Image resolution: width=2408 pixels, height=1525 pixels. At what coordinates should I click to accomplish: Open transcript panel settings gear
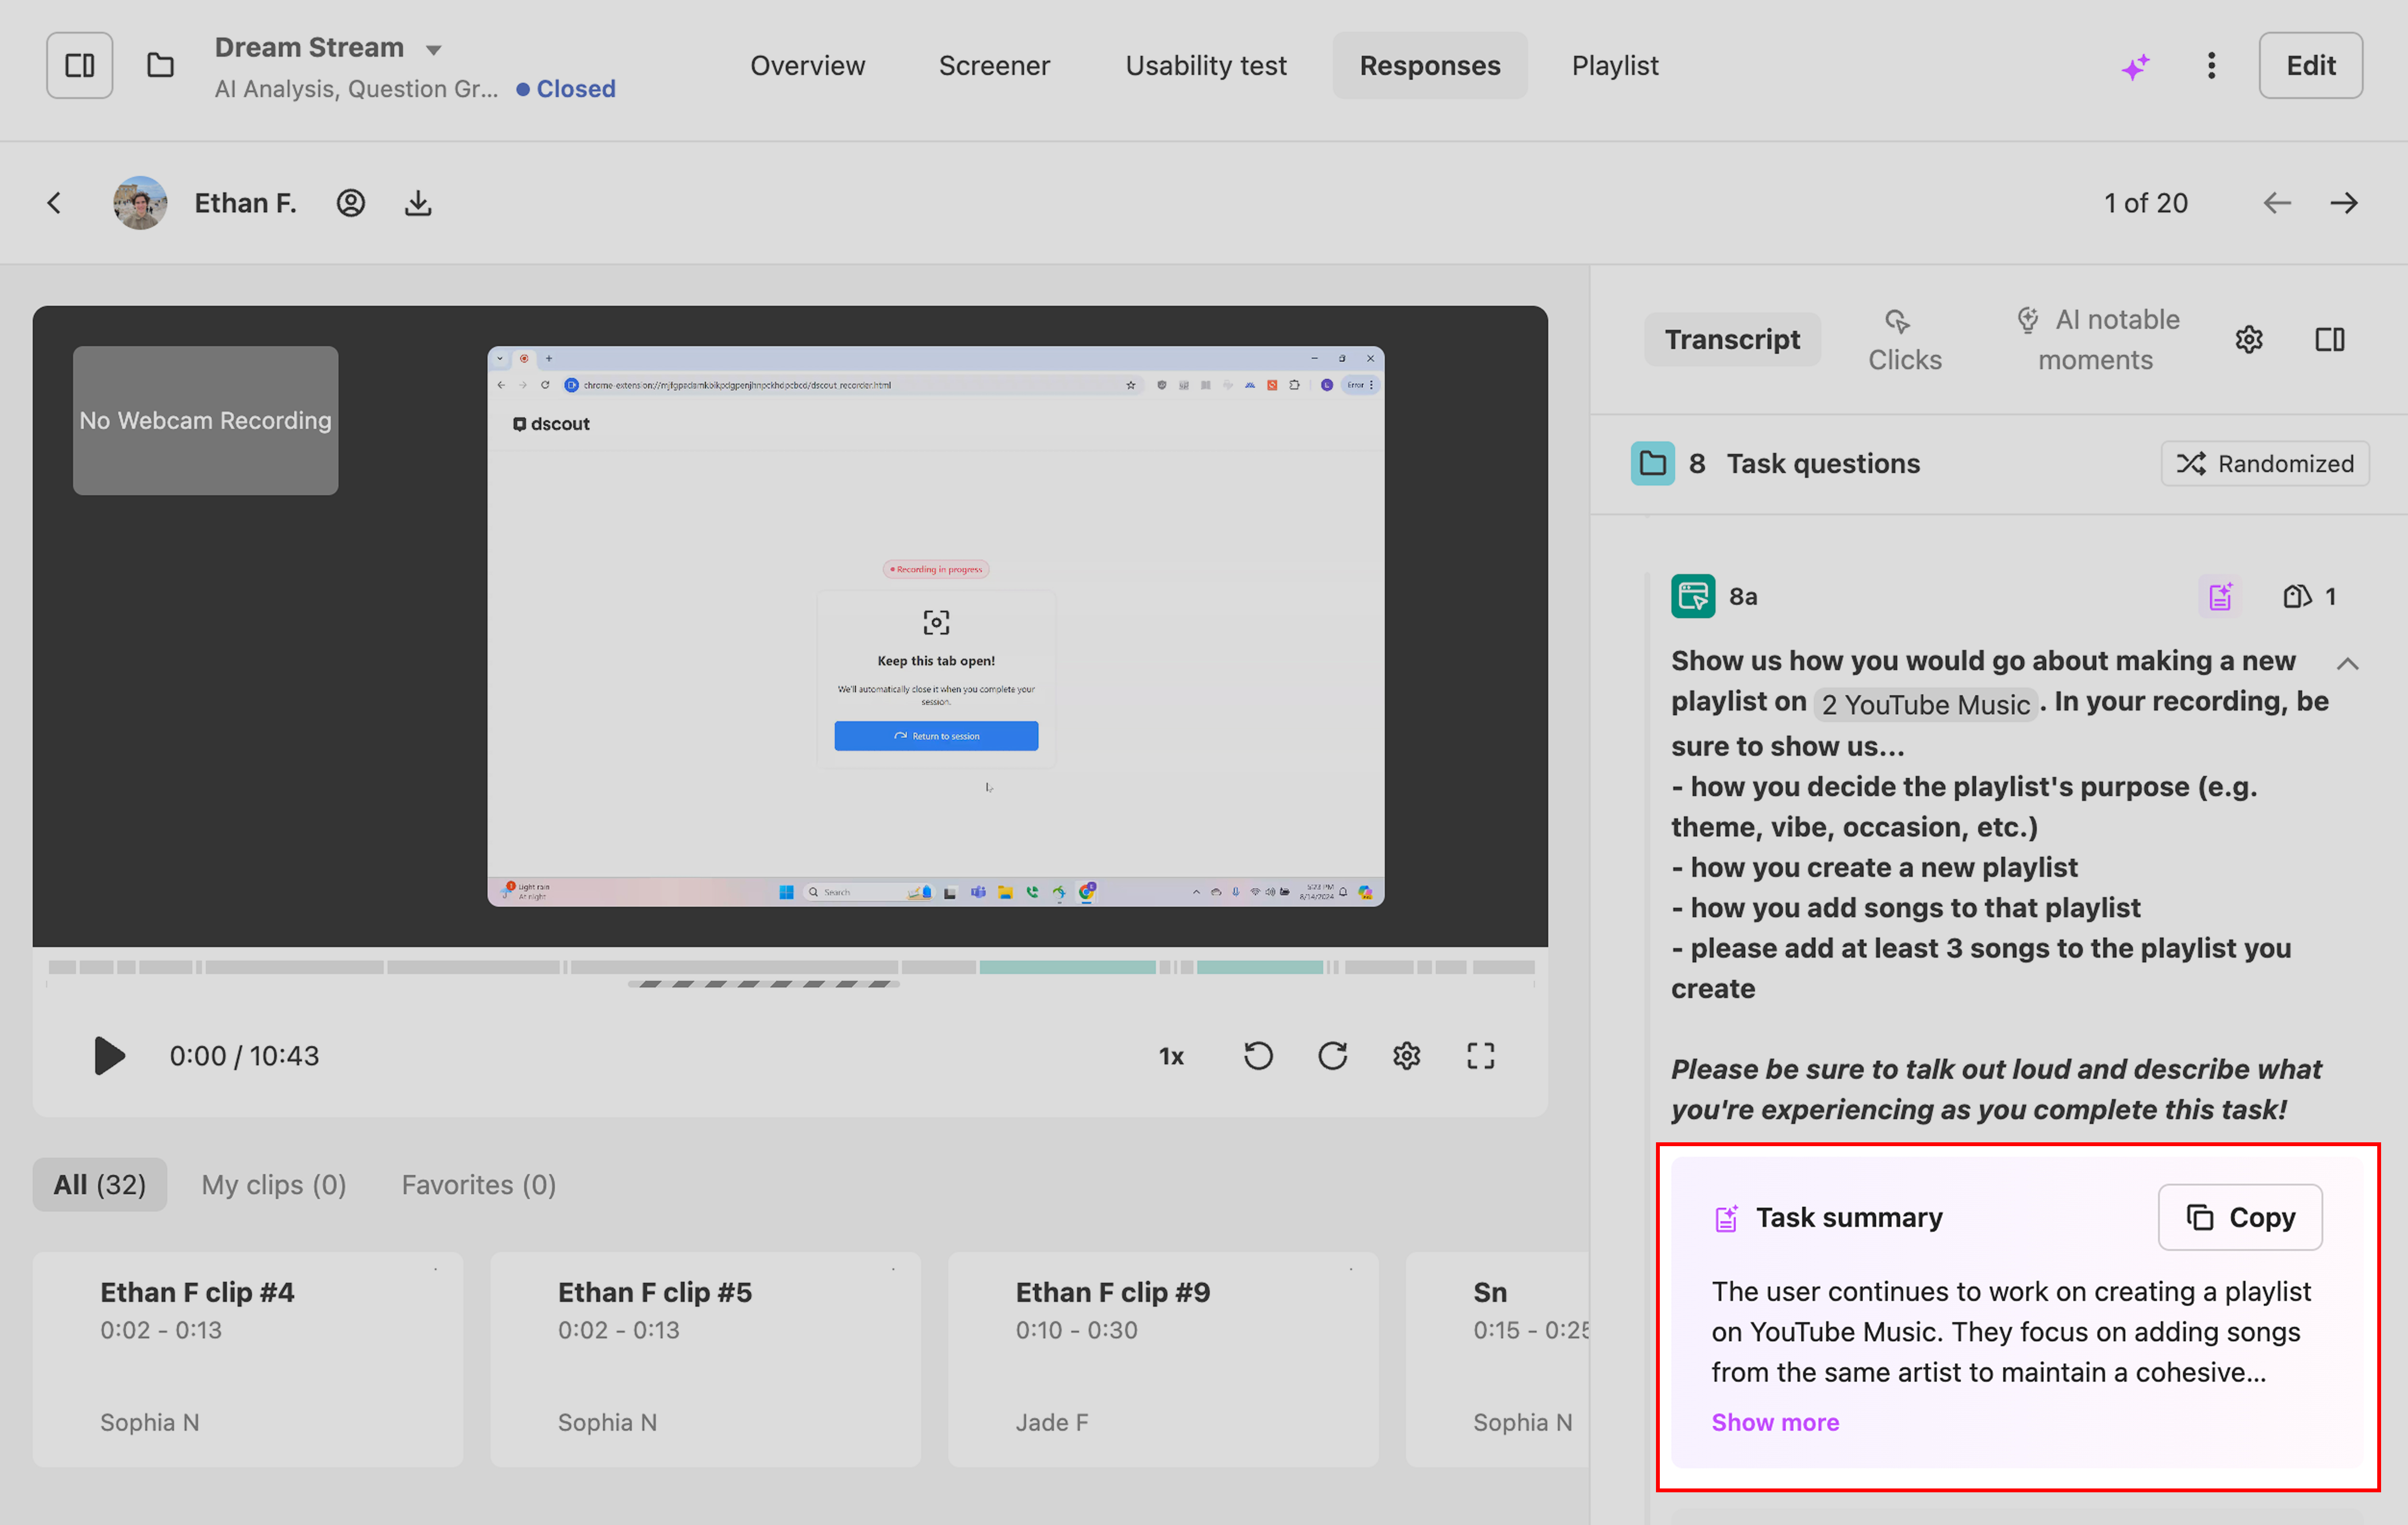[2249, 340]
